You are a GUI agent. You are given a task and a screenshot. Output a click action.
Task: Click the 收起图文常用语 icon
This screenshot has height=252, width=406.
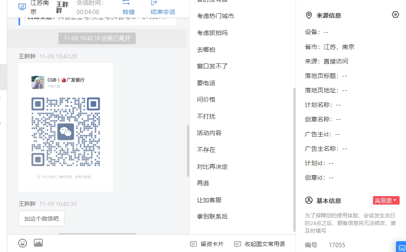tap(238, 244)
